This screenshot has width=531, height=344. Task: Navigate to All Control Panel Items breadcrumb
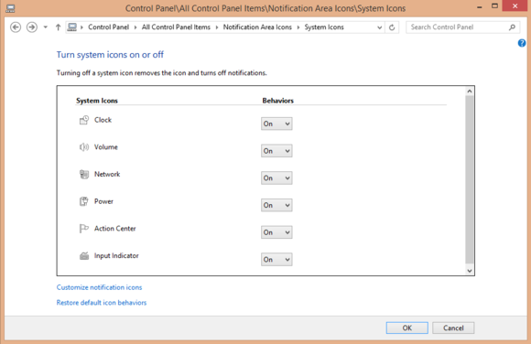coord(176,27)
